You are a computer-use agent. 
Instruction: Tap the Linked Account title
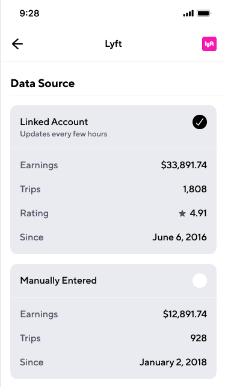(x=54, y=122)
